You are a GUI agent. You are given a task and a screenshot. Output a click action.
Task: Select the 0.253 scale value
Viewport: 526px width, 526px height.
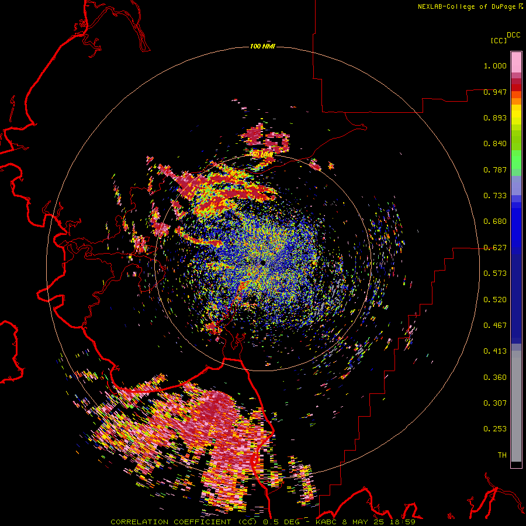495,429
